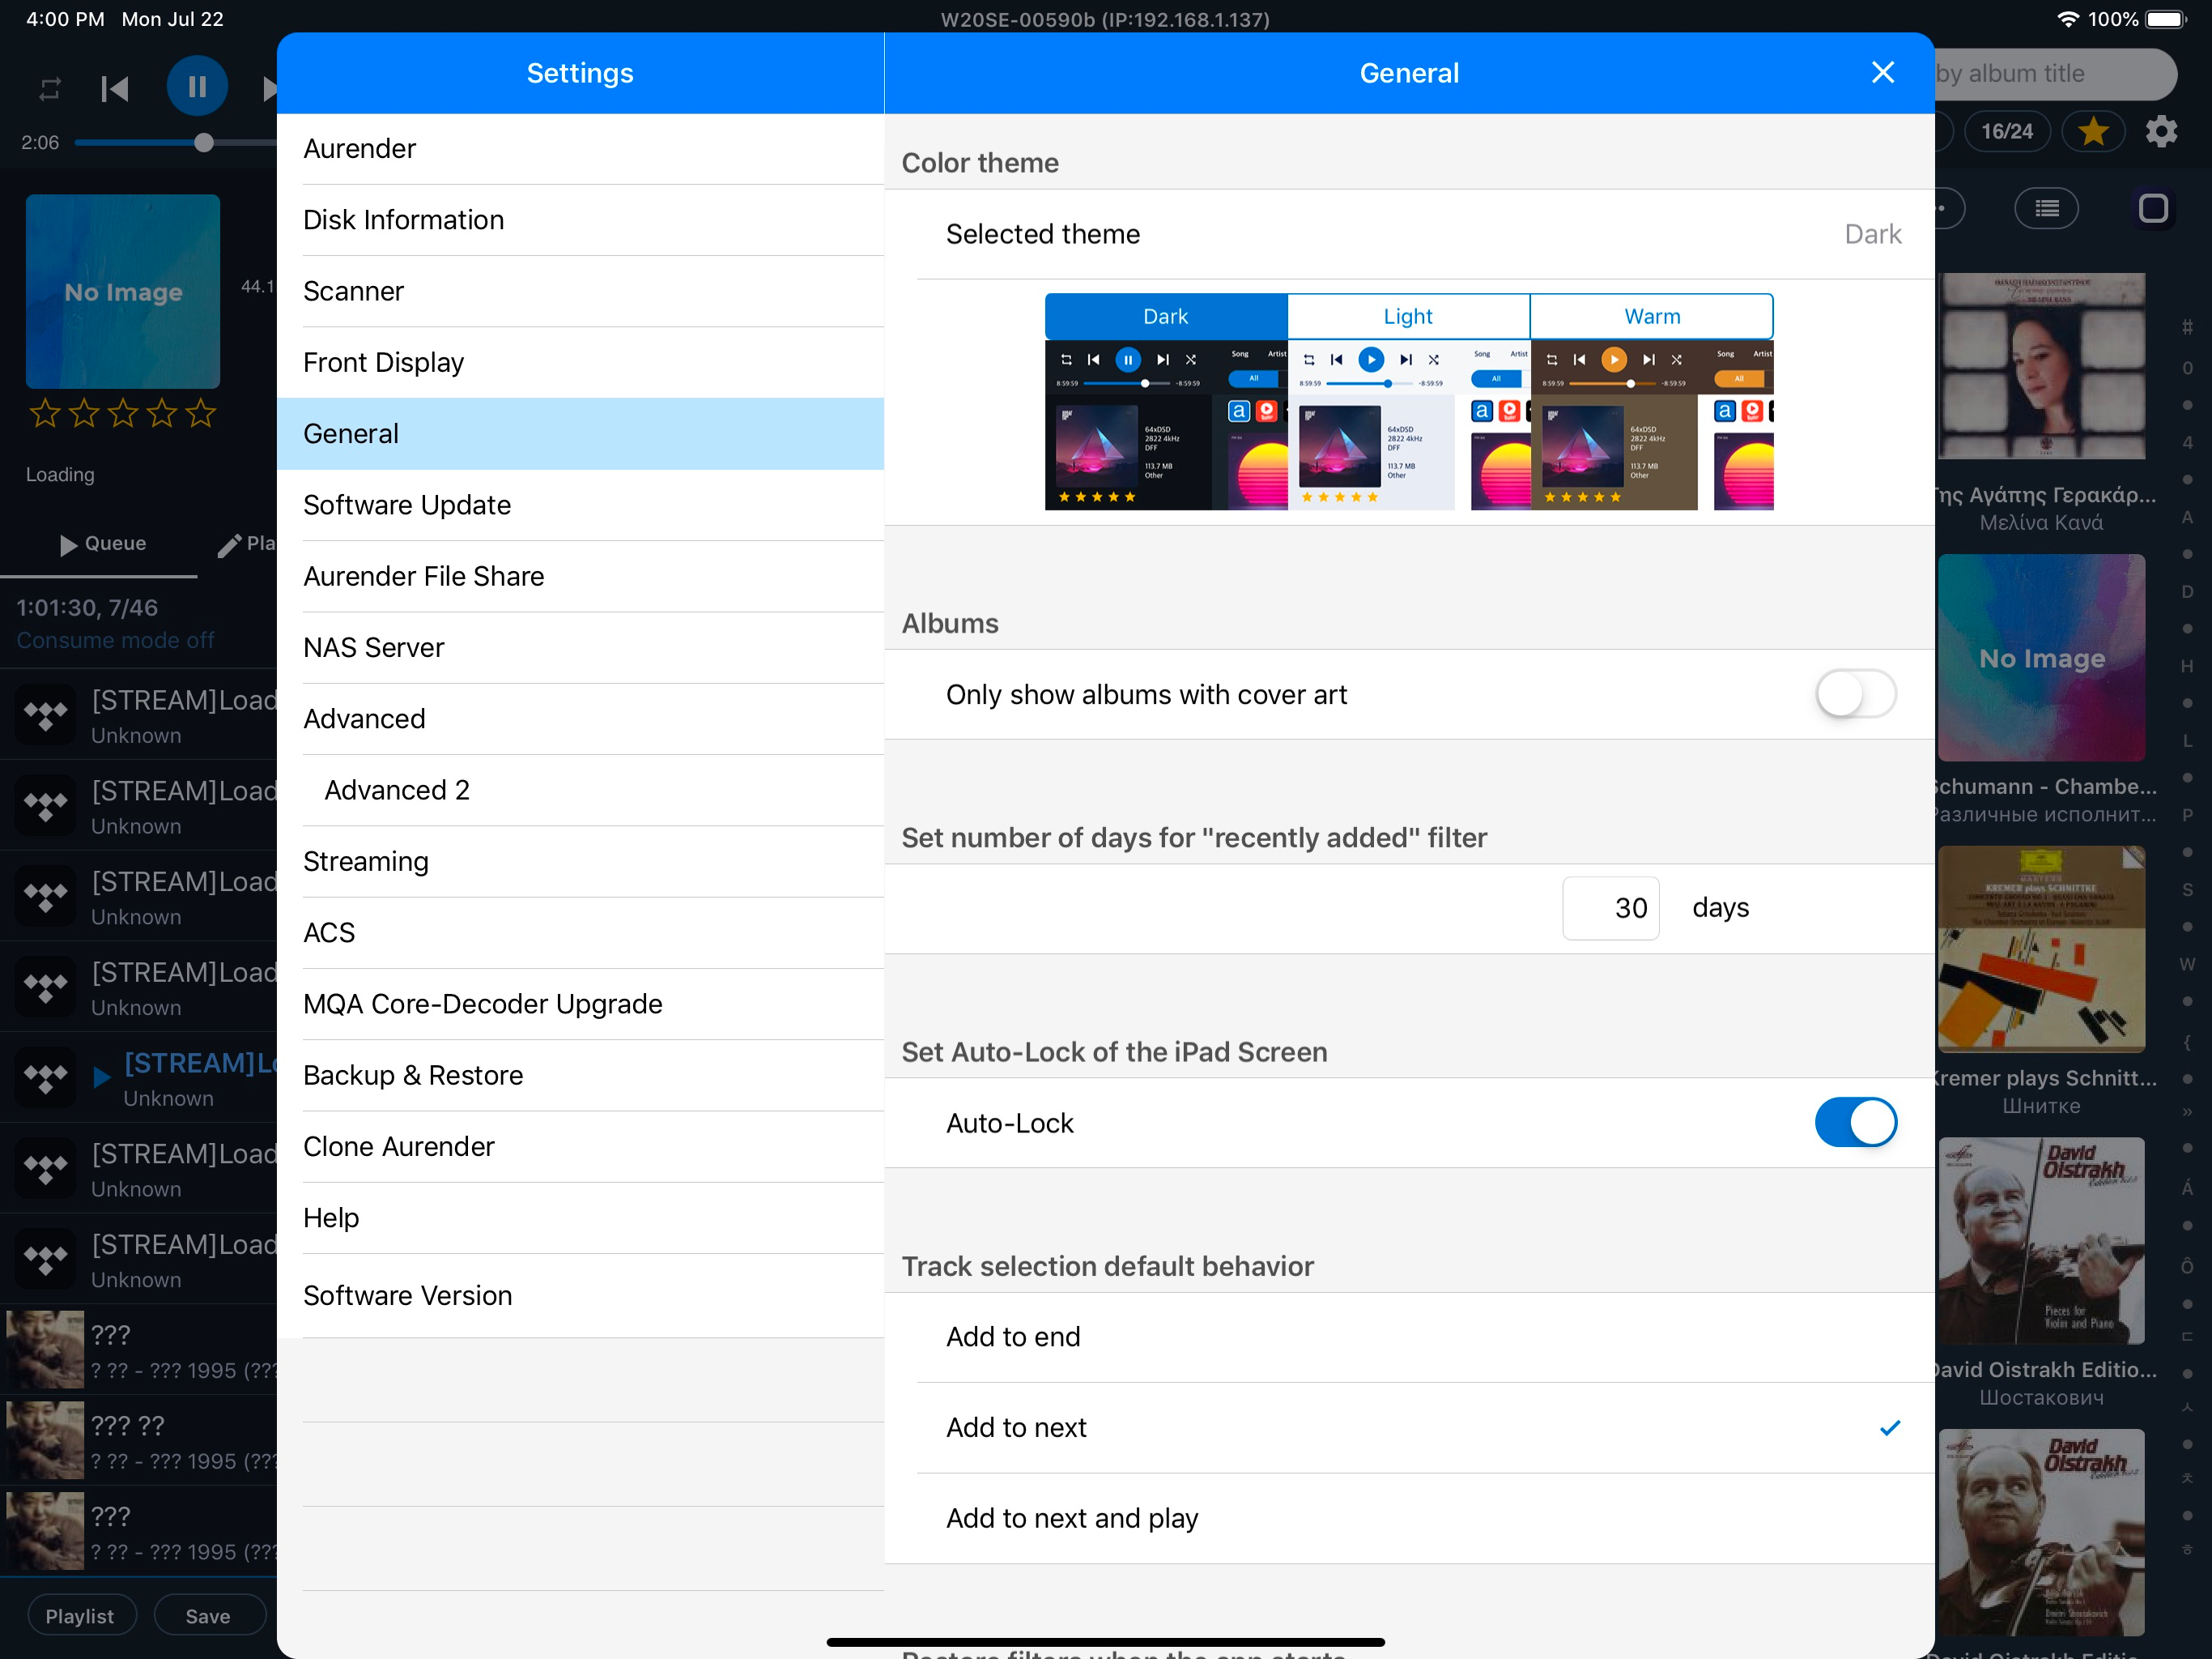
Task: Select the Warm color theme tab
Action: point(1651,316)
